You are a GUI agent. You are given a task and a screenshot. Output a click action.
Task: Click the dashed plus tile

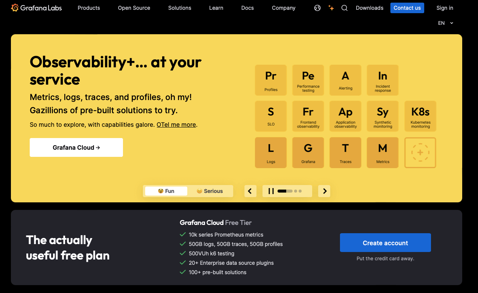click(x=420, y=152)
